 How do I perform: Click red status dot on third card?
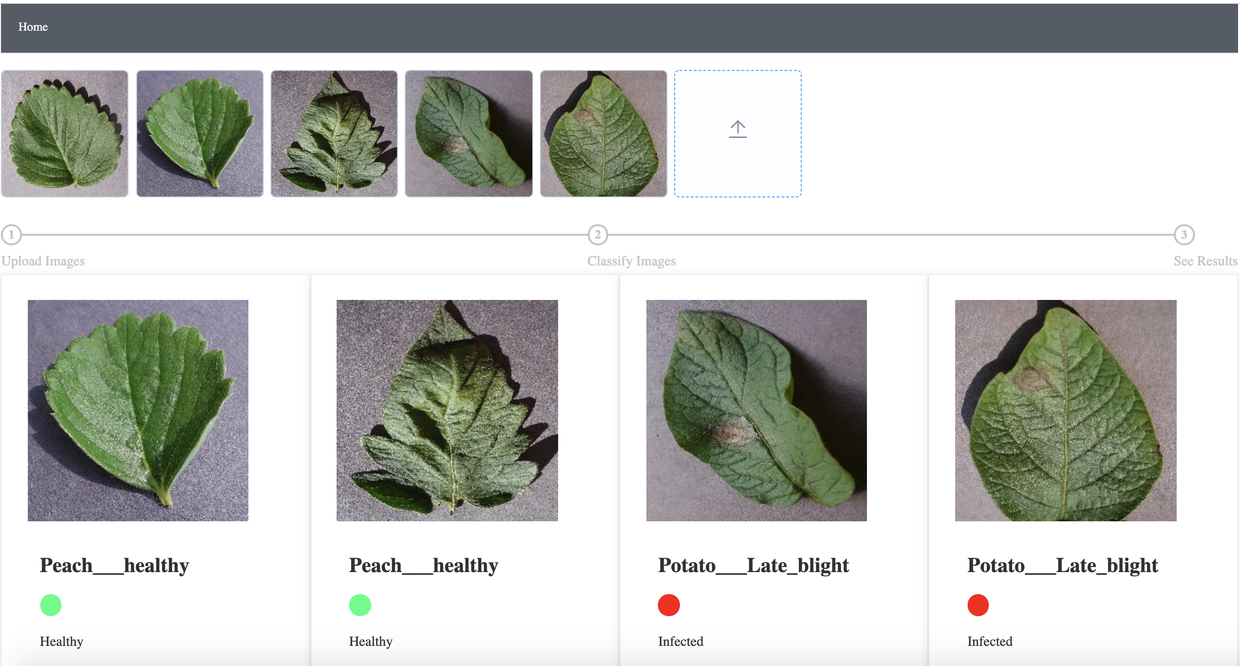(668, 605)
